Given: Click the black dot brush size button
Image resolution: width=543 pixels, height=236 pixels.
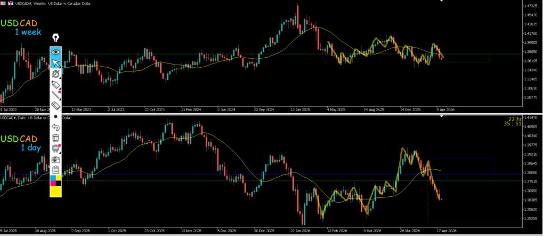Looking at the screenshot, I should (x=56, y=117).
